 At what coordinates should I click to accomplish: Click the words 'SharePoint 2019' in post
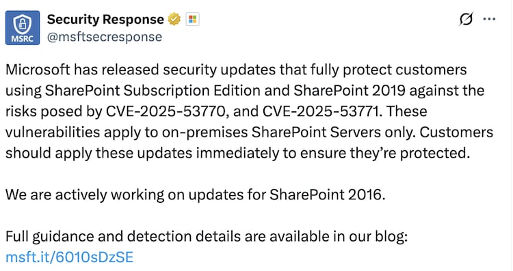(350, 90)
